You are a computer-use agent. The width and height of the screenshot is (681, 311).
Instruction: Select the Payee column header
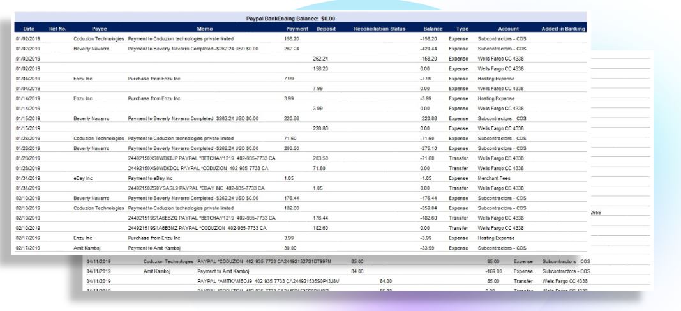99,29
